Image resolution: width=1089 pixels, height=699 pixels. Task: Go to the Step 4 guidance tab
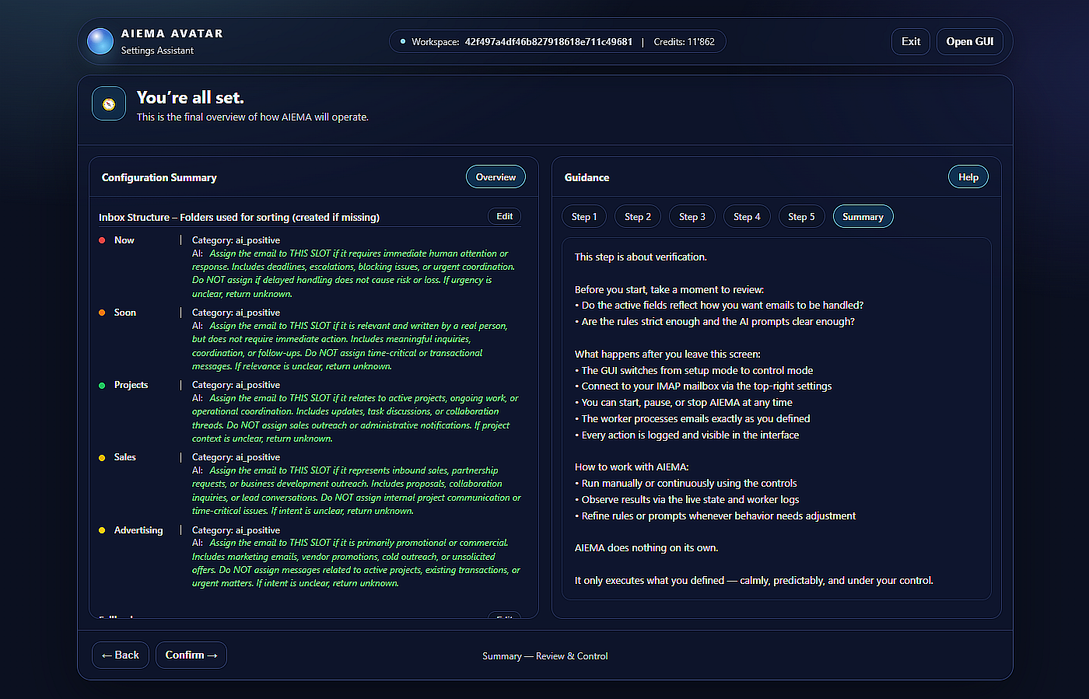click(x=747, y=217)
